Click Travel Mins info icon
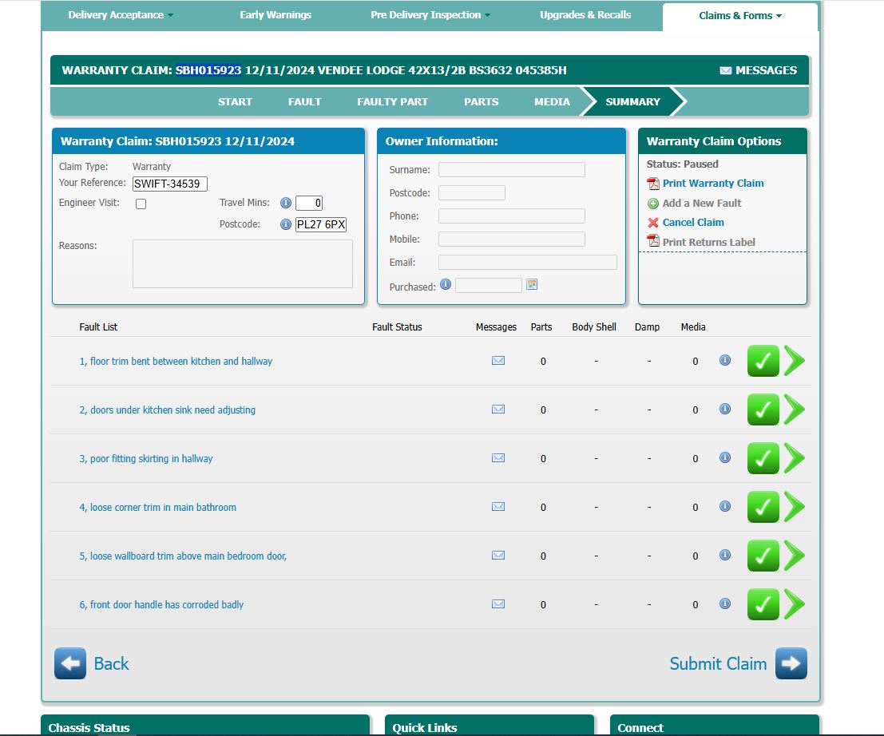 (x=286, y=203)
